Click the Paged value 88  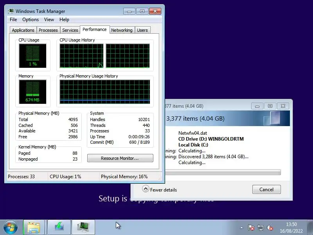75,153
